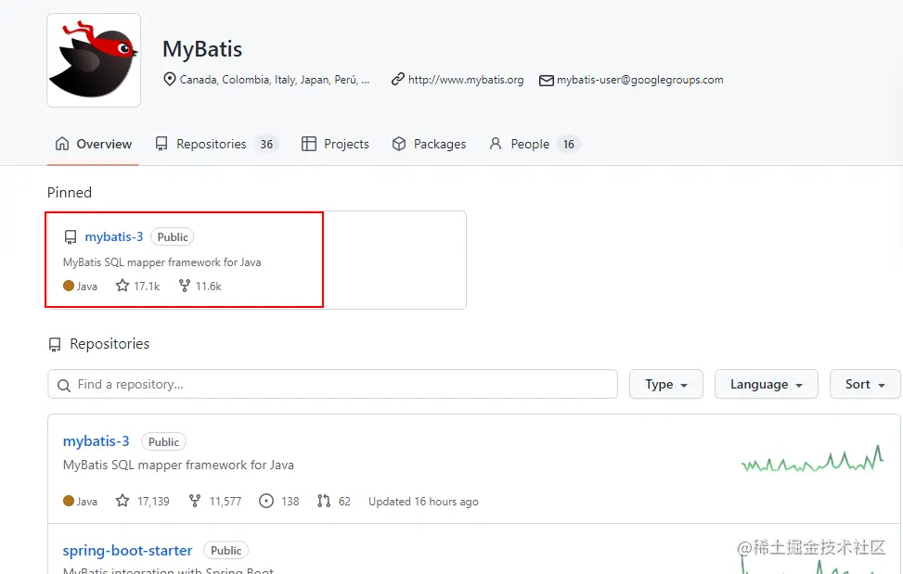This screenshot has width=903, height=574.
Task: Click the 11,577 forks count
Action: point(226,502)
